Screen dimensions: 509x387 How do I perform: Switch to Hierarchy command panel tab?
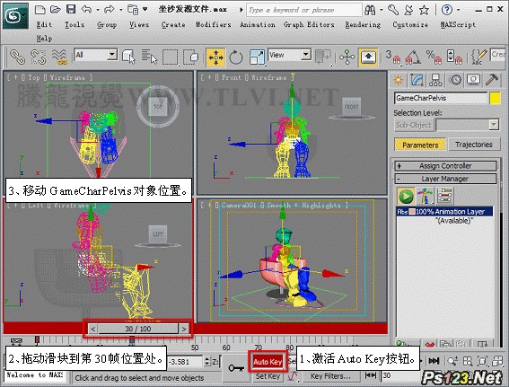(435, 80)
